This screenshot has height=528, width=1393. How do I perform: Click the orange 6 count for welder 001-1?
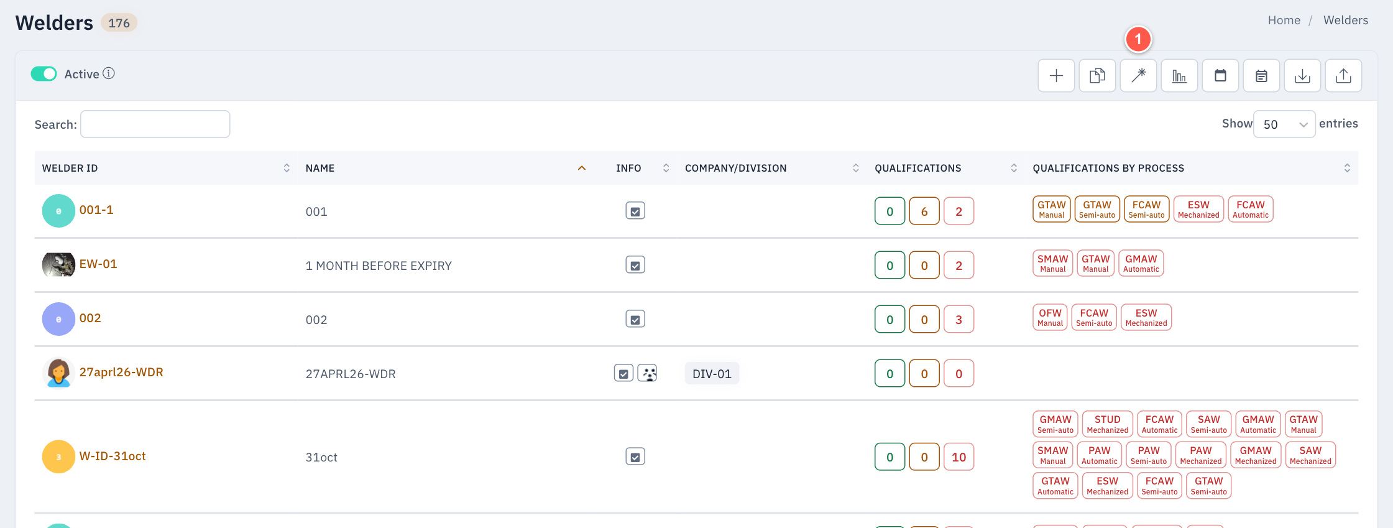coord(924,211)
